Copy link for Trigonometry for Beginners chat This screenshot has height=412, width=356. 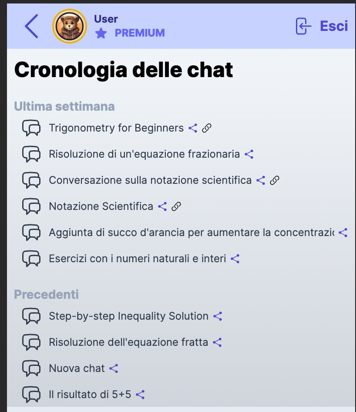click(x=207, y=128)
